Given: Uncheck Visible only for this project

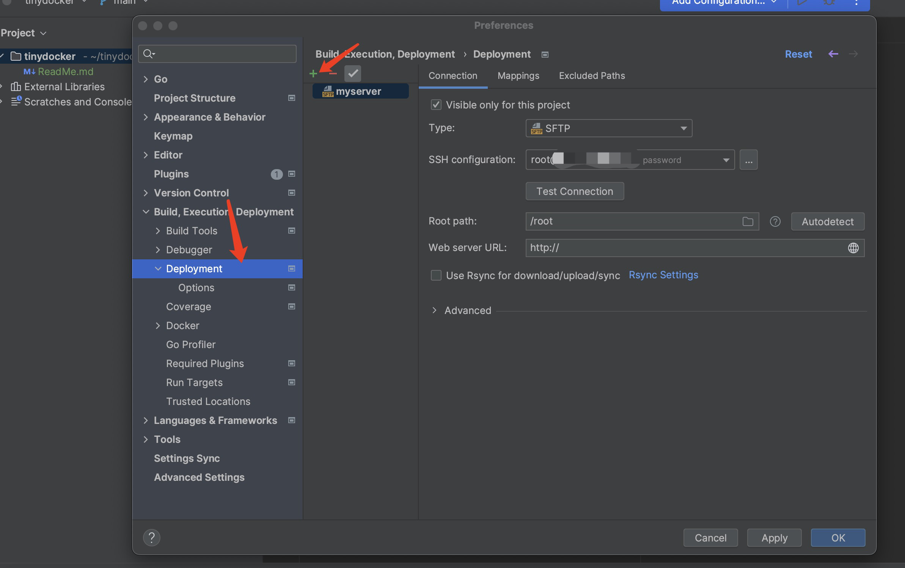Looking at the screenshot, I should [436, 105].
